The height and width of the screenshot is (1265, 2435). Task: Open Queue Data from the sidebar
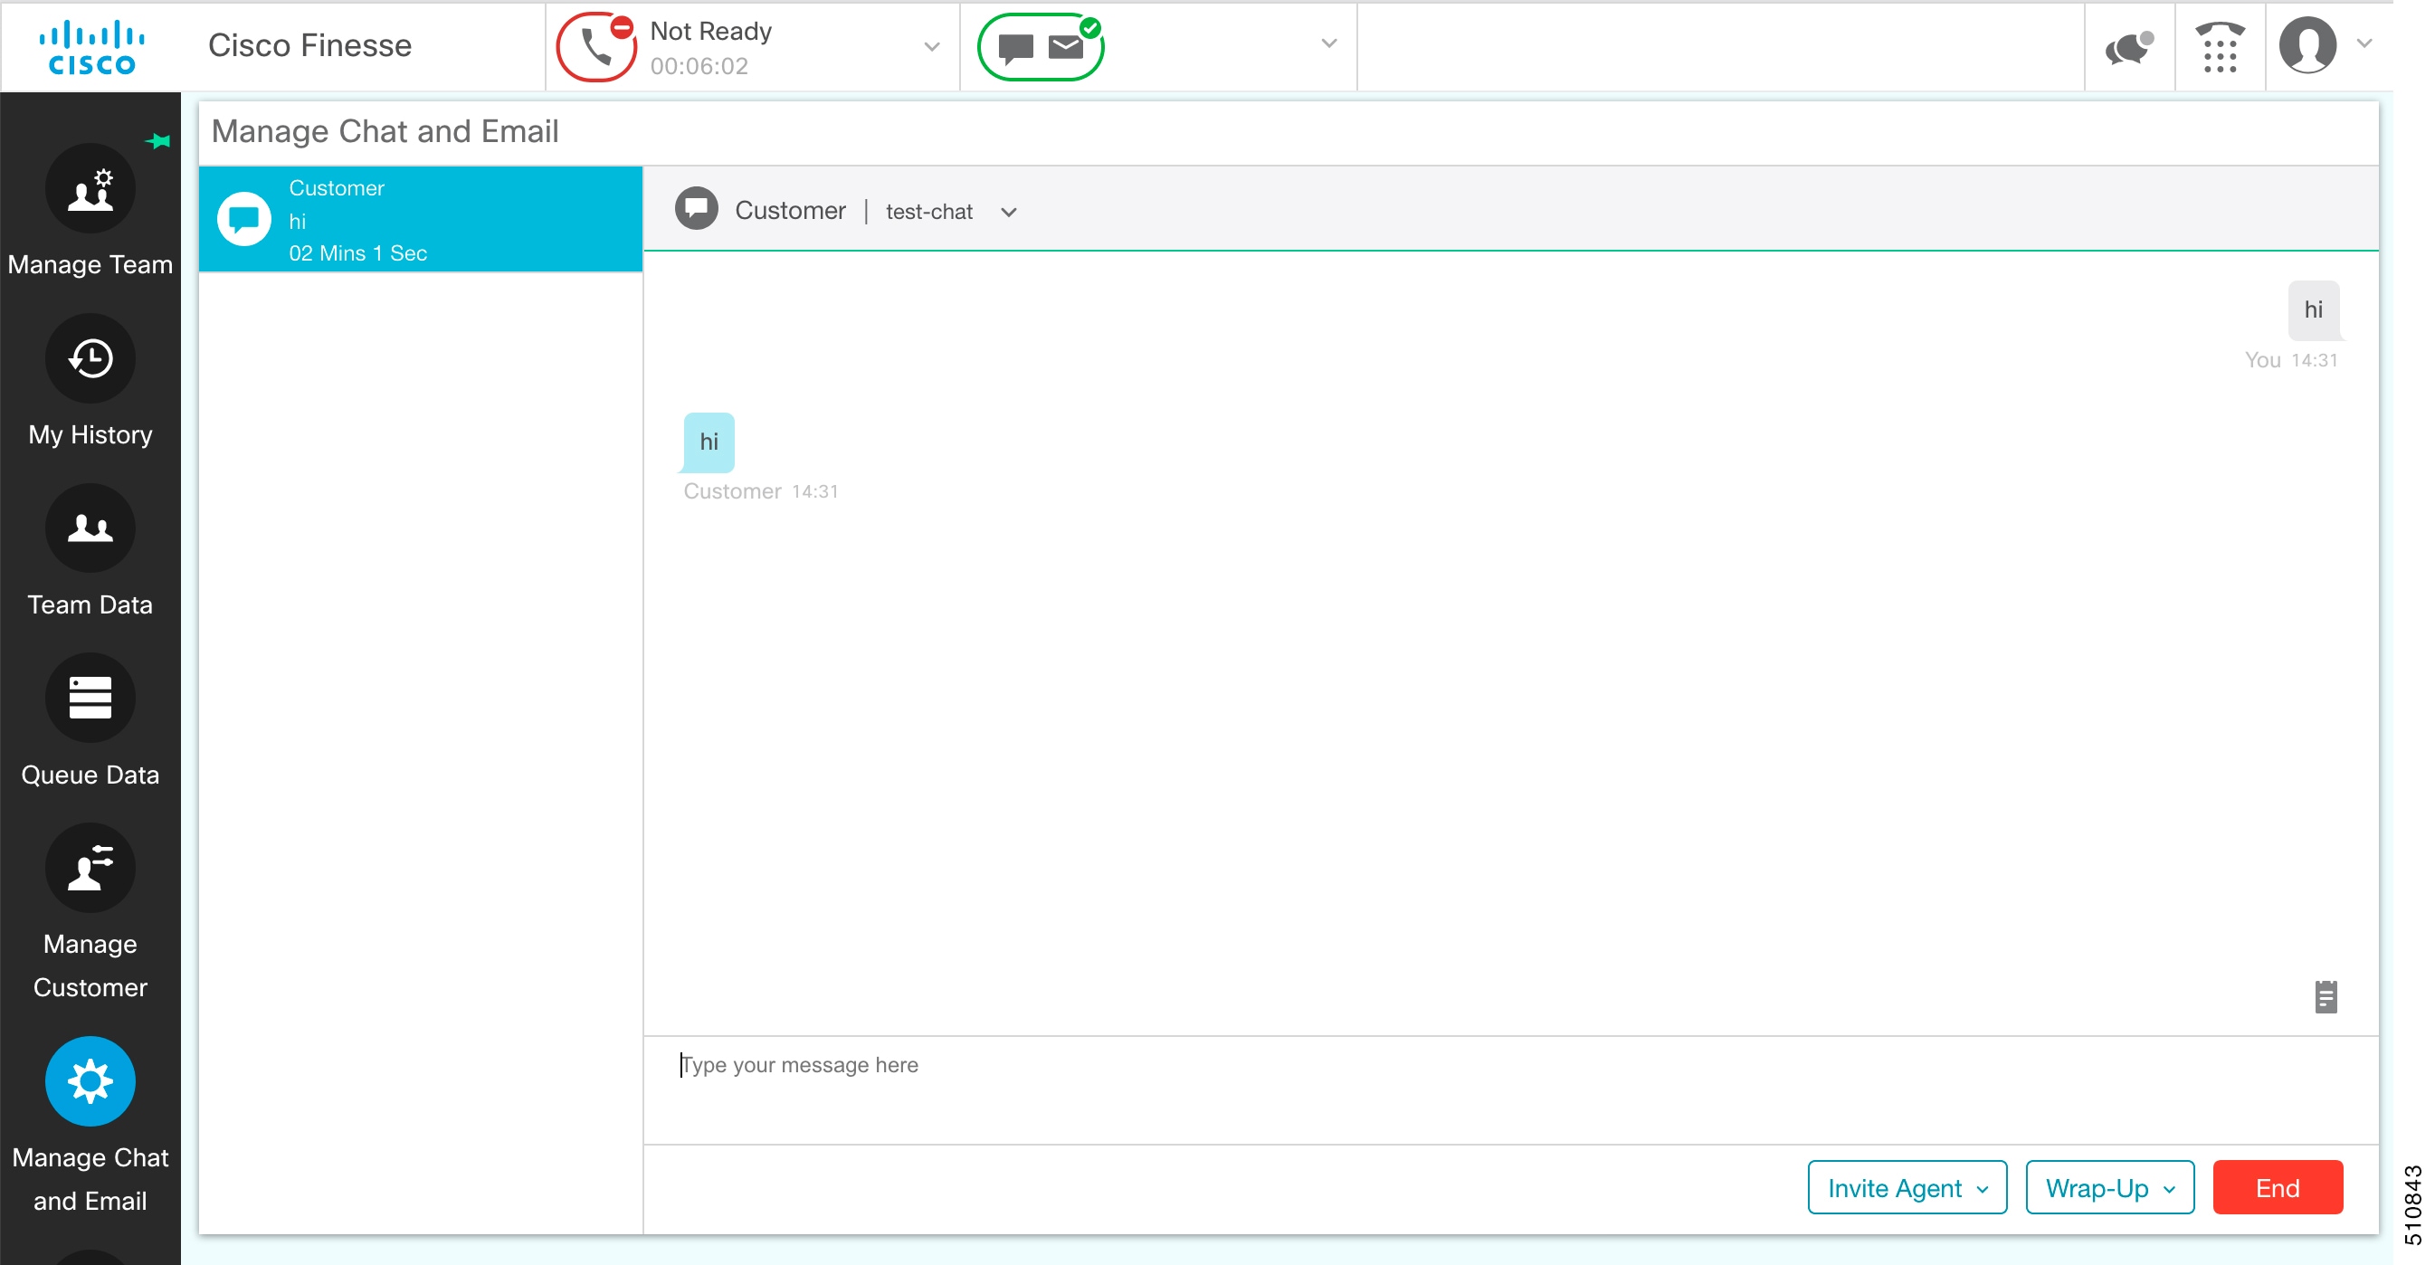[x=90, y=699]
